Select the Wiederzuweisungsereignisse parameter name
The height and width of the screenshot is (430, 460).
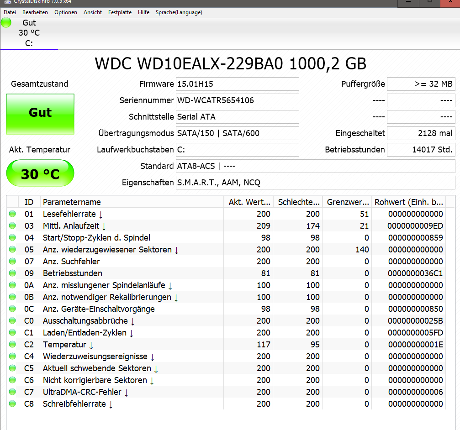tap(99, 357)
